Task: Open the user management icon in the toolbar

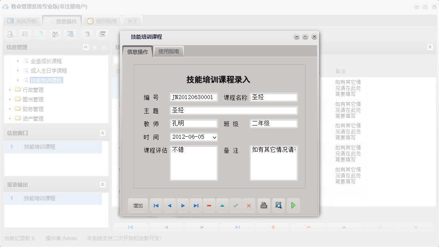Action: tap(55, 34)
